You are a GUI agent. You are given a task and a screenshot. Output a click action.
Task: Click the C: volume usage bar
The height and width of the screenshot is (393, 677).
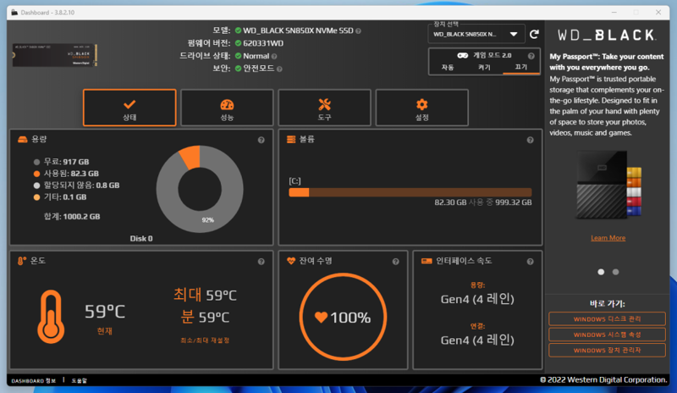click(410, 192)
